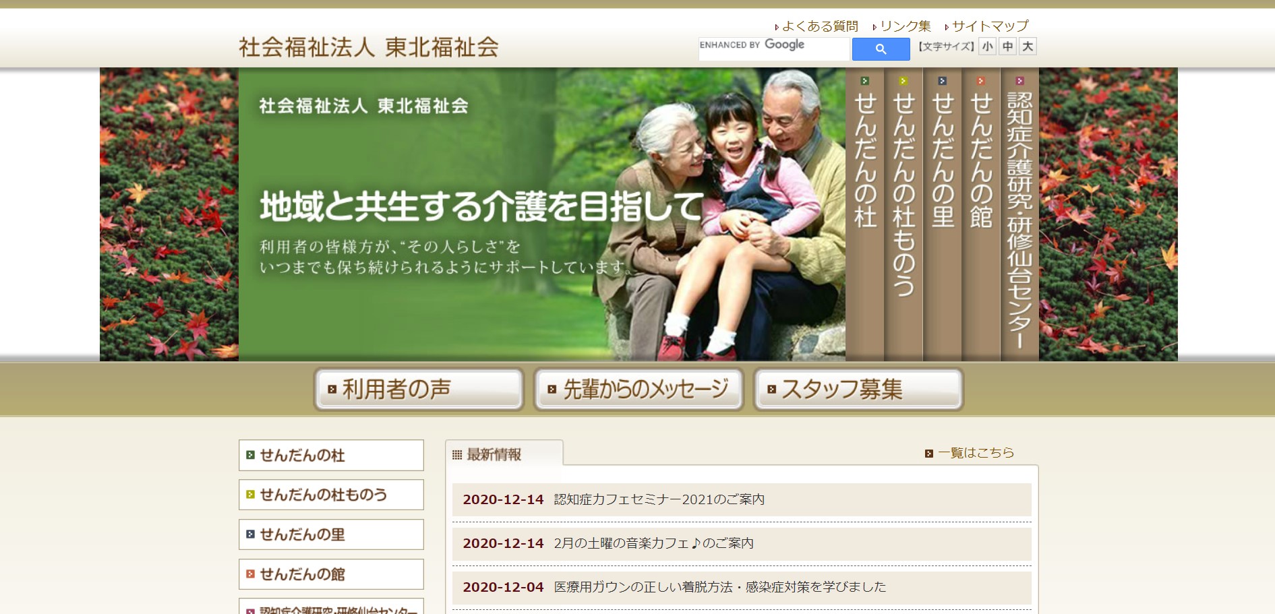Open the vertical せんだんの里 banner tab

point(942,214)
